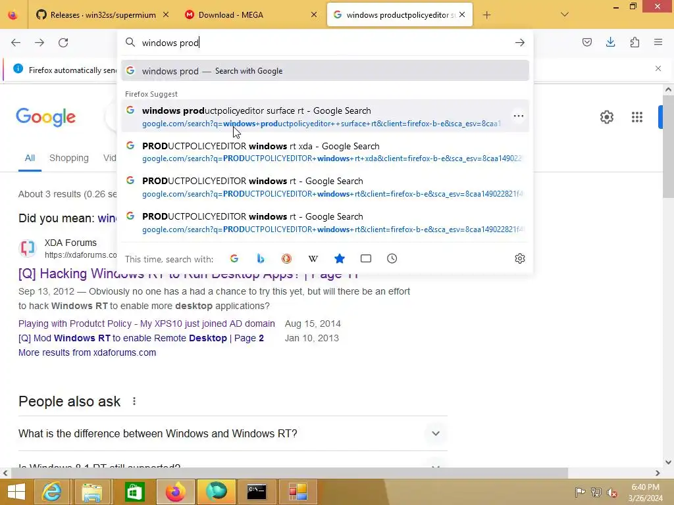Viewport: 674px width, 505px height.
Task: Select suggestion 'windows productpolicyeditor surface rt'
Action: point(325,116)
